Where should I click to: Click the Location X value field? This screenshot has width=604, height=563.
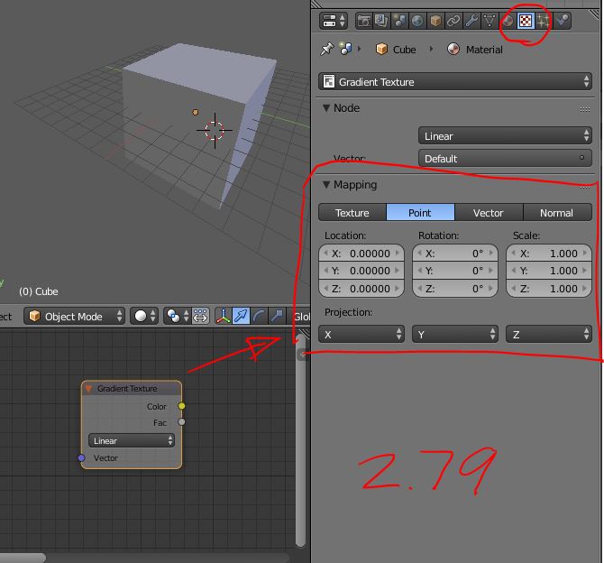(x=361, y=254)
